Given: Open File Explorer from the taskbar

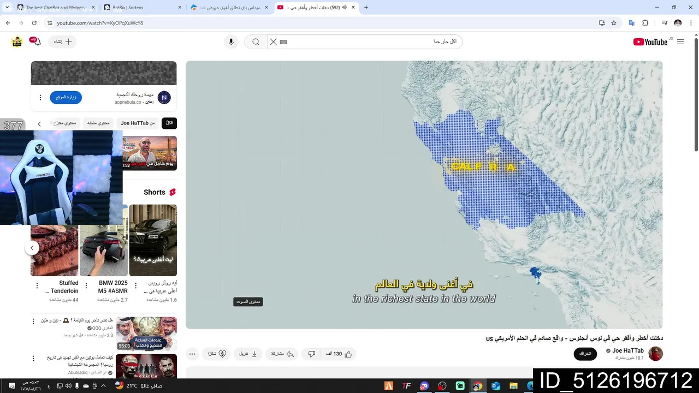Looking at the screenshot, I should click(x=514, y=386).
